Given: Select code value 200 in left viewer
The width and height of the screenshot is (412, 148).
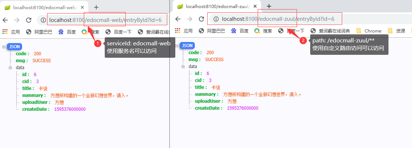Looking at the screenshot, I should (37, 54).
